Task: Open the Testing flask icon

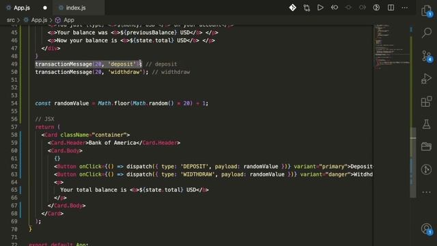Action: [x=426, y=124]
